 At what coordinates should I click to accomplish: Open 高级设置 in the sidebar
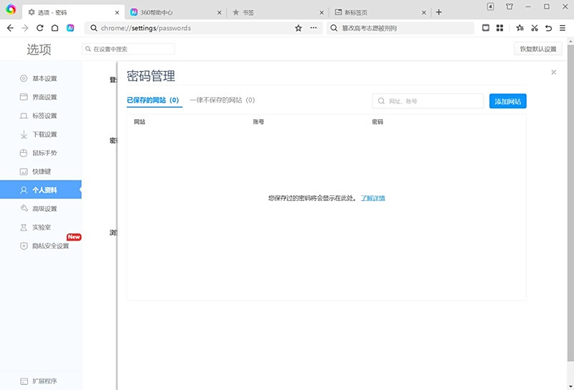tap(41, 208)
